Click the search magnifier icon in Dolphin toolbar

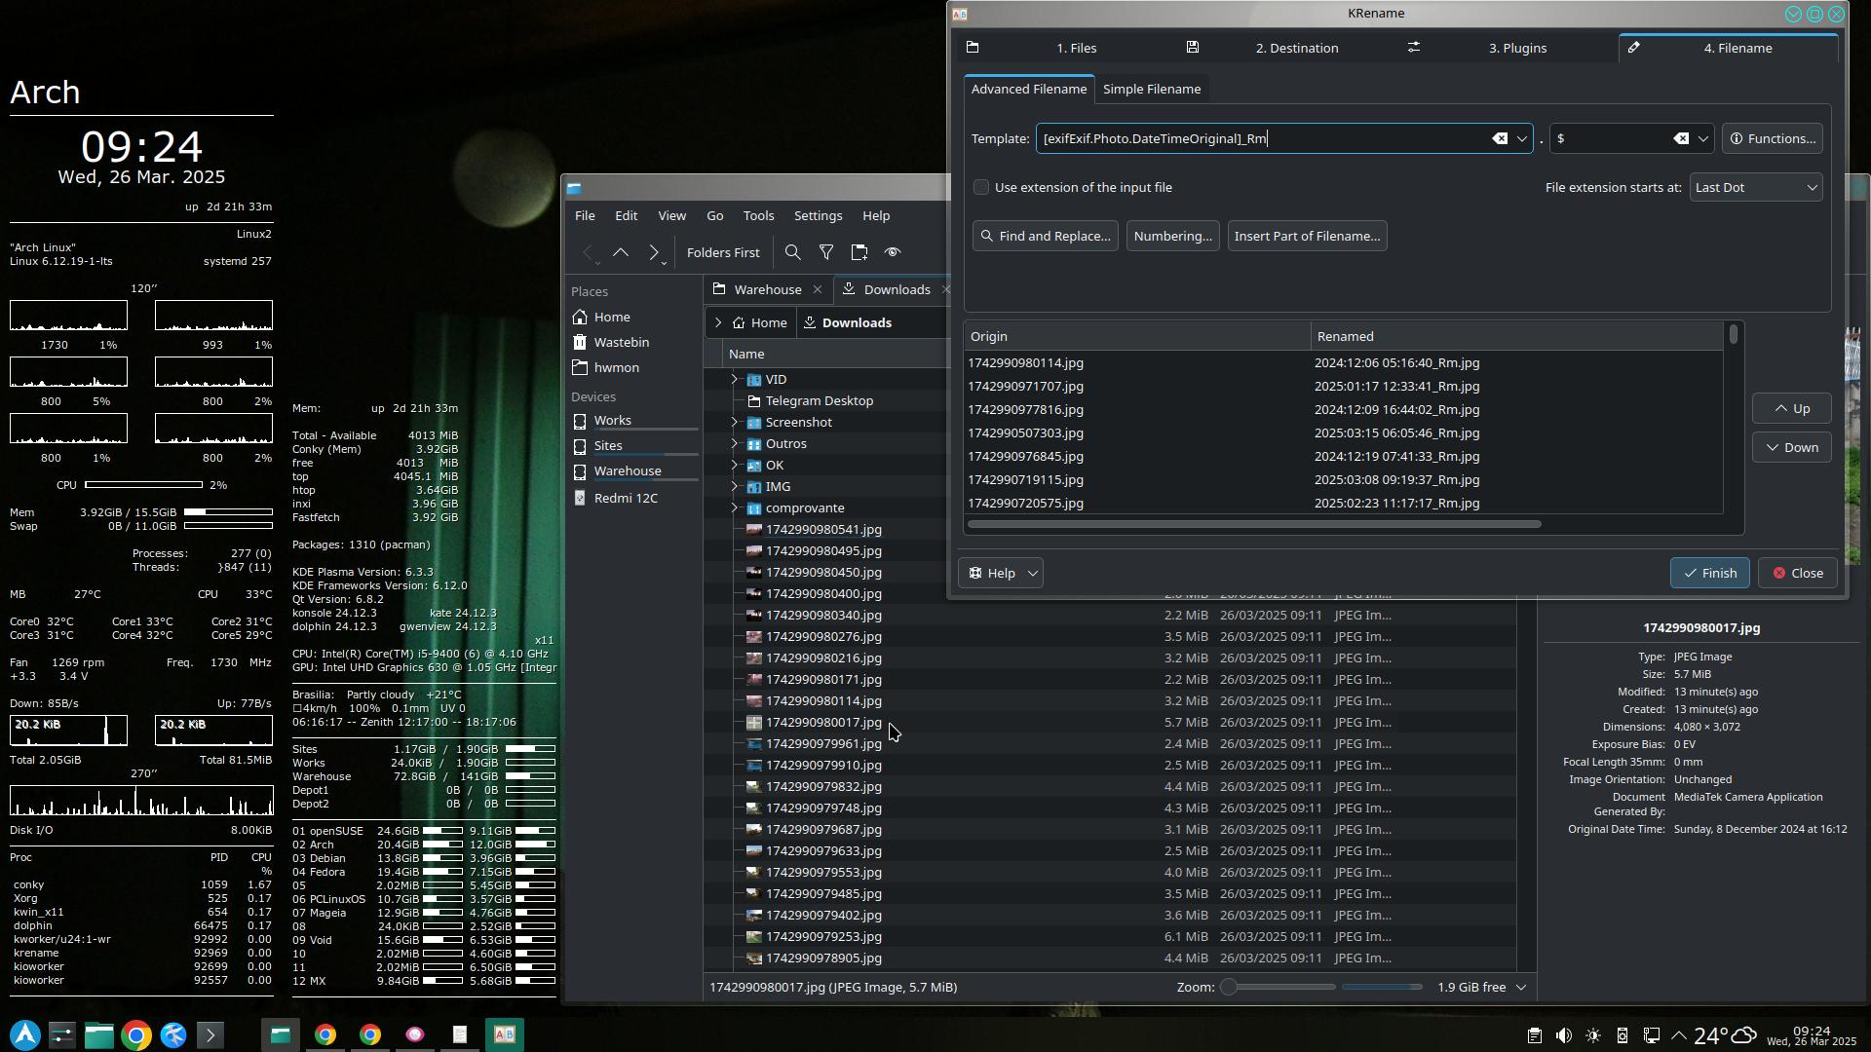(x=793, y=252)
